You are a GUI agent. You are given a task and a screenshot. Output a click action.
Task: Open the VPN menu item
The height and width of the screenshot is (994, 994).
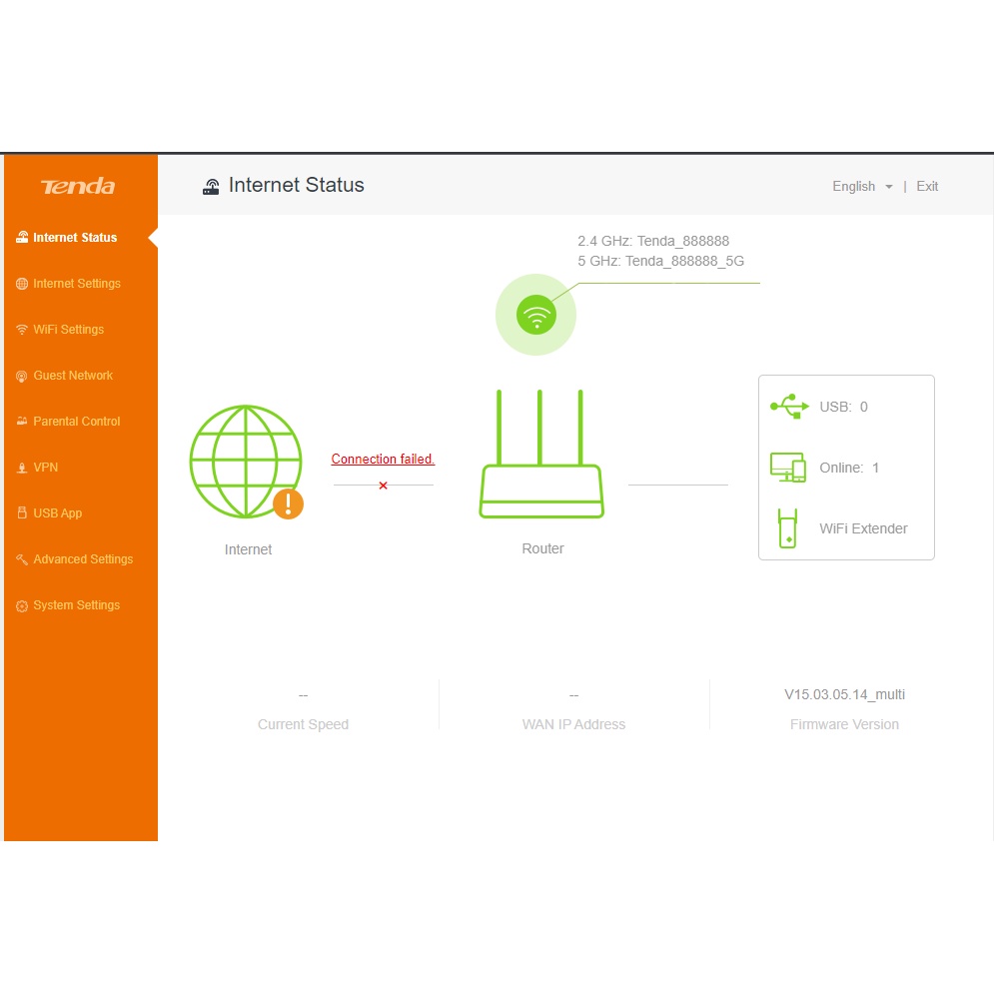click(46, 468)
